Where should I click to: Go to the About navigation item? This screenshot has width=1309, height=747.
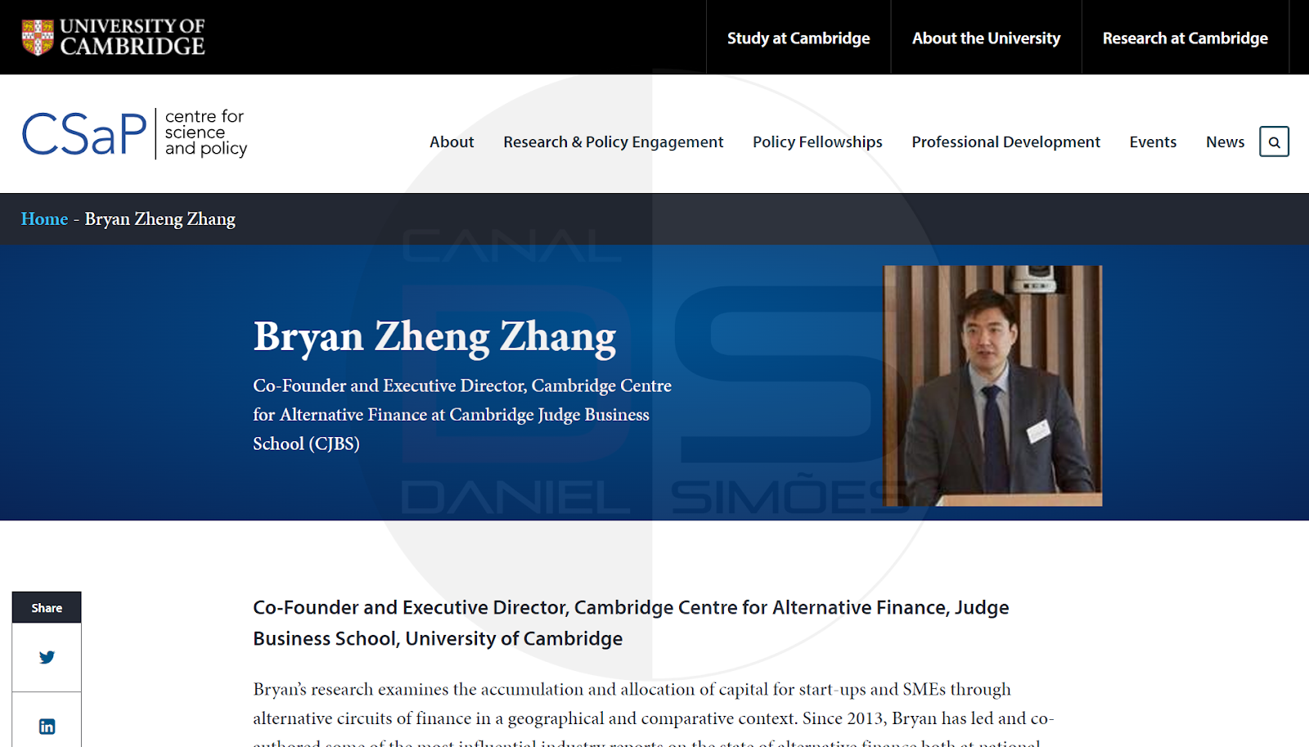click(x=452, y=142)
